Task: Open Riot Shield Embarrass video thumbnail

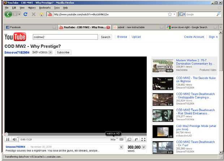Action: (x=163, y=116)
